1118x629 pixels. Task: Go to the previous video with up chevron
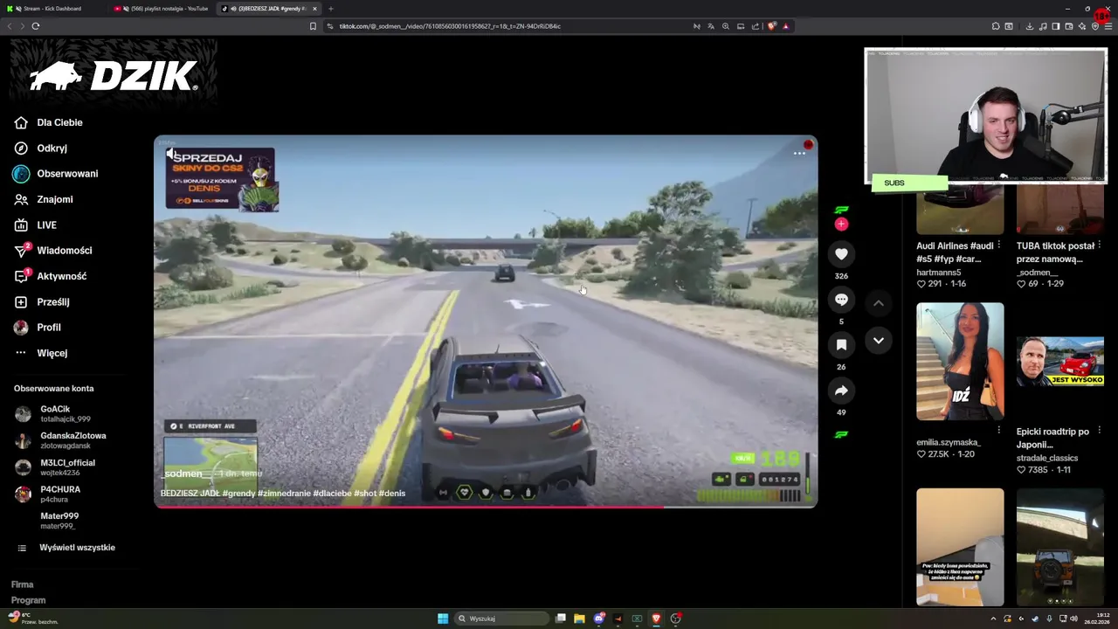(879, 303)
